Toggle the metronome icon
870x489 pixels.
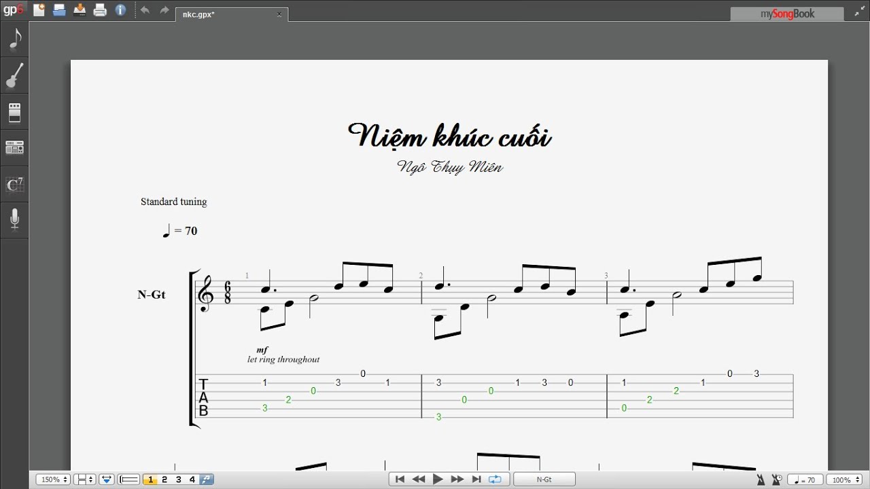[761, 479]
